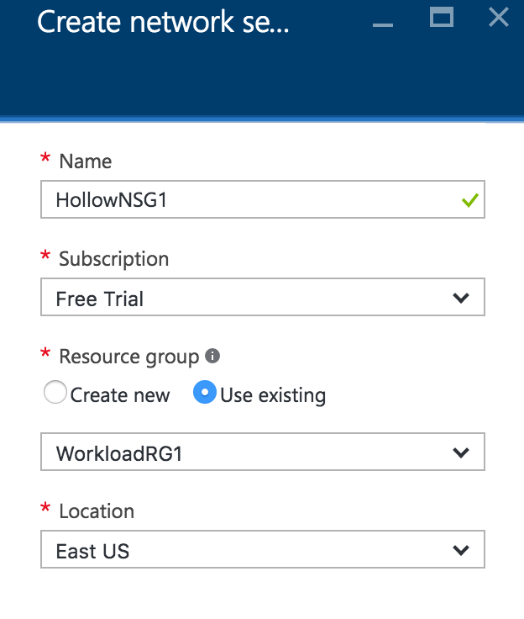Select the Use existing radio button
The width and height of the screenshot is (524, 619).
205,394
